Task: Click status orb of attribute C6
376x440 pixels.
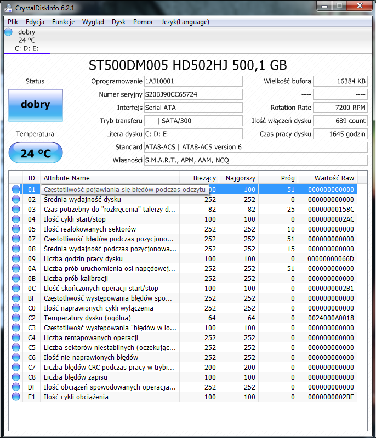Action: [16, 357]
